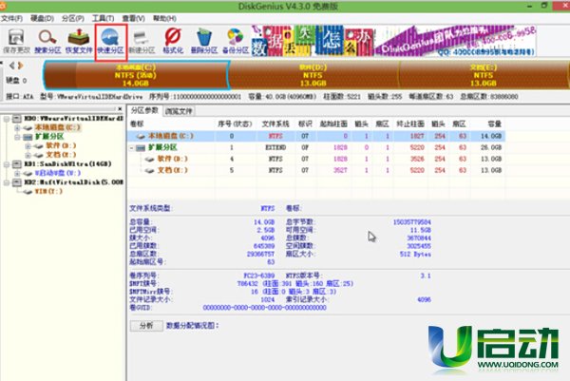Open the 恢复文件 (Recover Files) tool
Viewport: 570px width, 381px height.
coord(79,41)
